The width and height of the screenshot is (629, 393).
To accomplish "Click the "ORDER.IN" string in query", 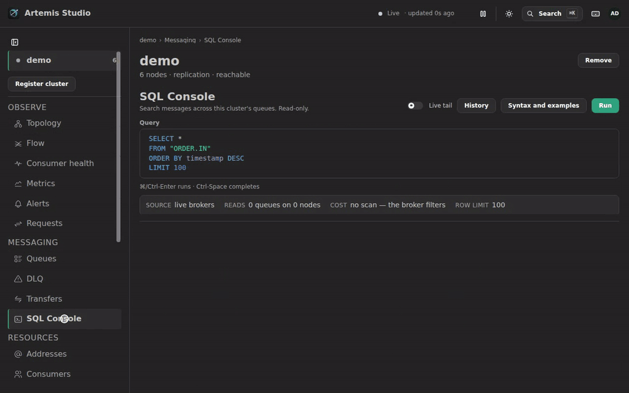I will (190, 148).
